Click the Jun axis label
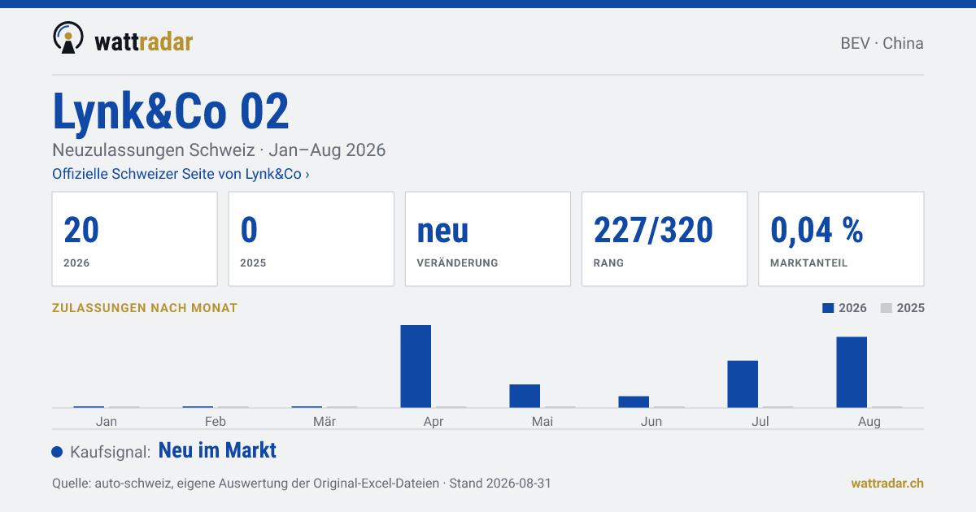This screenshot has width=976, height=512. tap(651, 421)
